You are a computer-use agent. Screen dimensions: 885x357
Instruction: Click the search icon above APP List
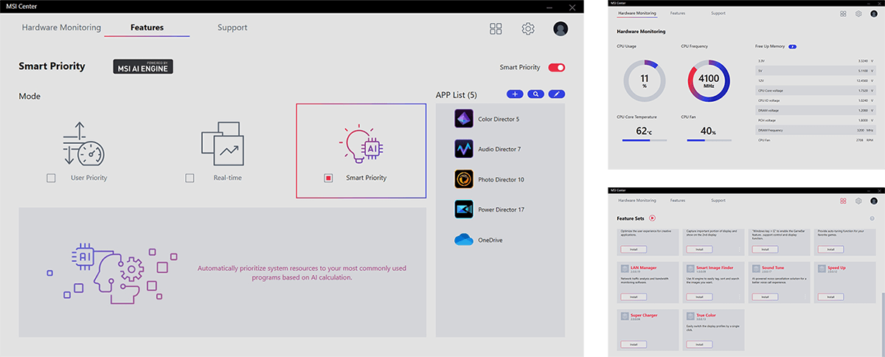(x=535, y=94)
